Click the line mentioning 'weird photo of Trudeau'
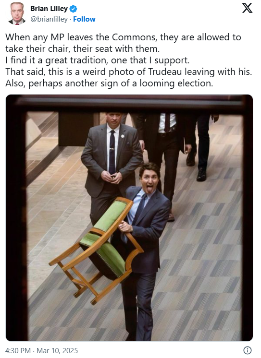 128,72
